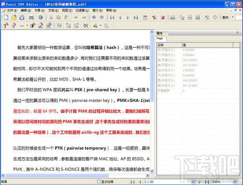Viewport: 243px width, 185px height.
Task: Open the 文档 menu
Action: pos(53,10)
